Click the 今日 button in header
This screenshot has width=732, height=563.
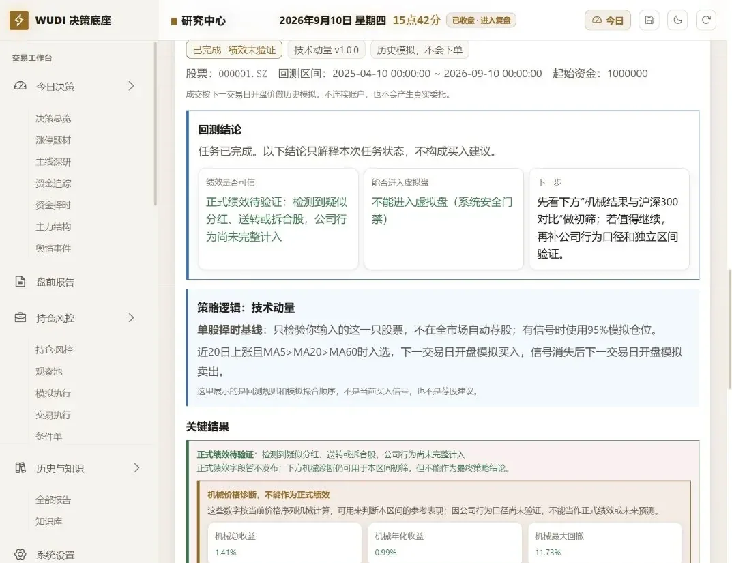[607, 20]
